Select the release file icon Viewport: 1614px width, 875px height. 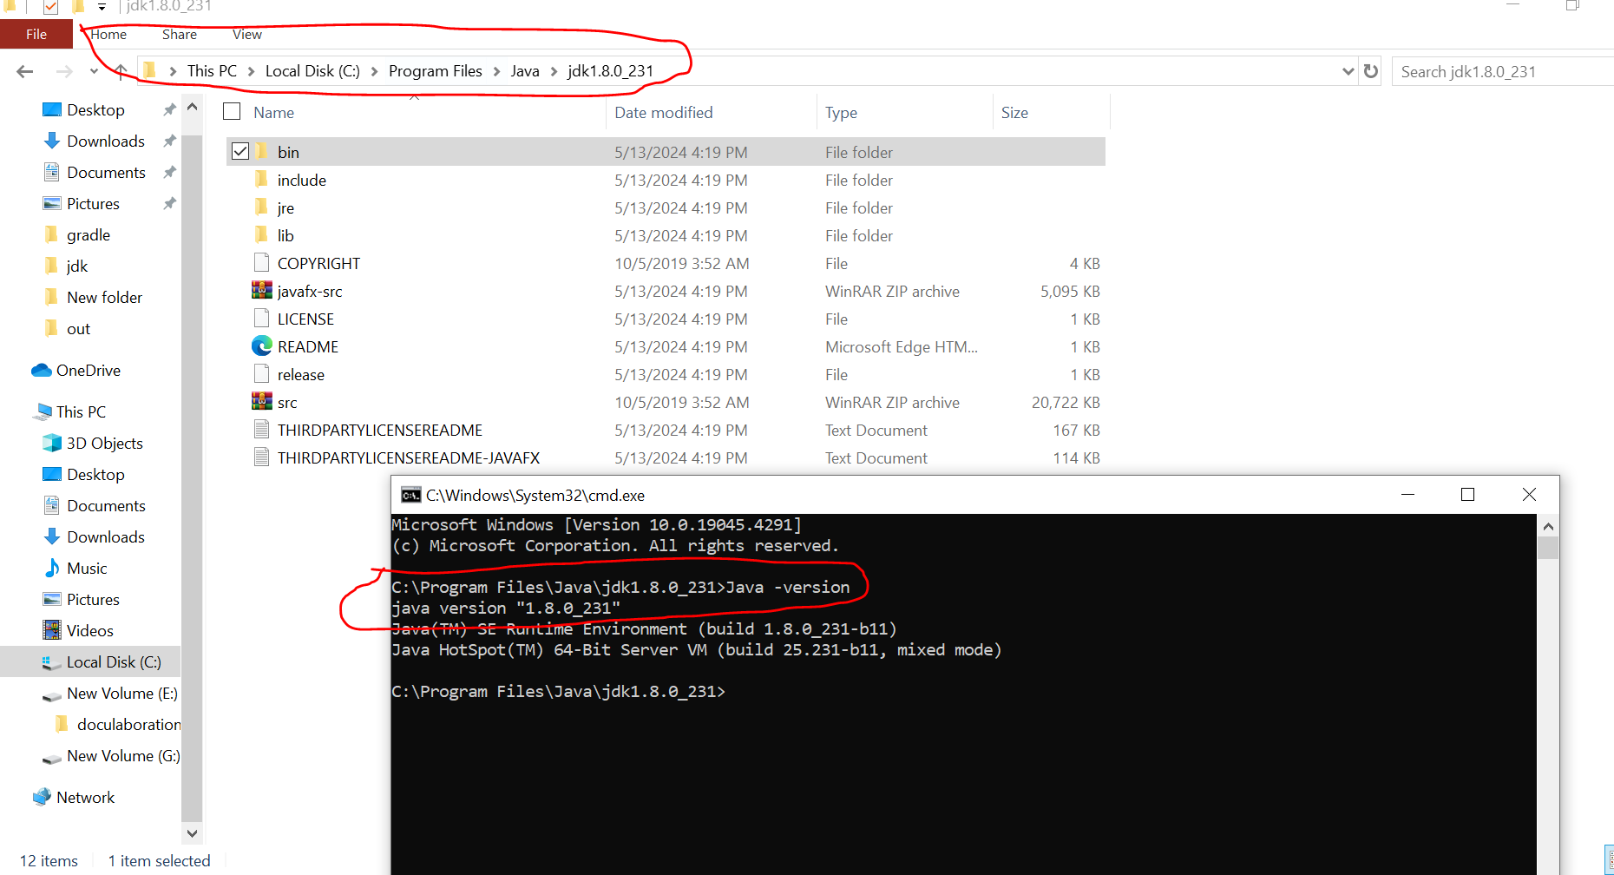tap(262, 374)
